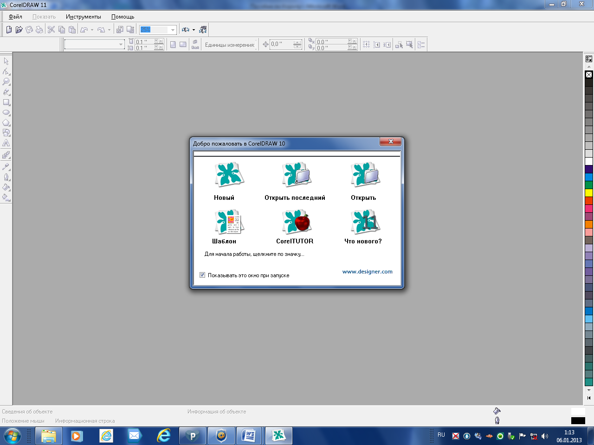Screen dimensions: 594x445
Task: Toggle Snap to Objects button
Action: pyautogui.click(x=387, y=44)
